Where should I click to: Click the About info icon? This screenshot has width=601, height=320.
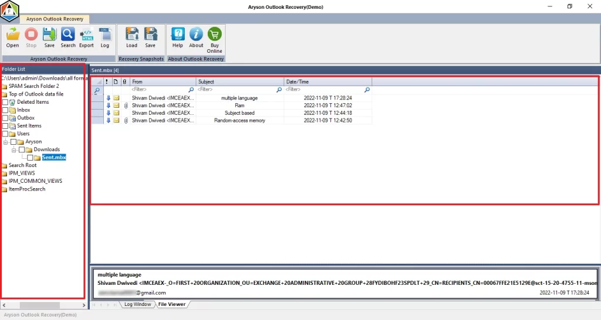(x=196, y=35)
